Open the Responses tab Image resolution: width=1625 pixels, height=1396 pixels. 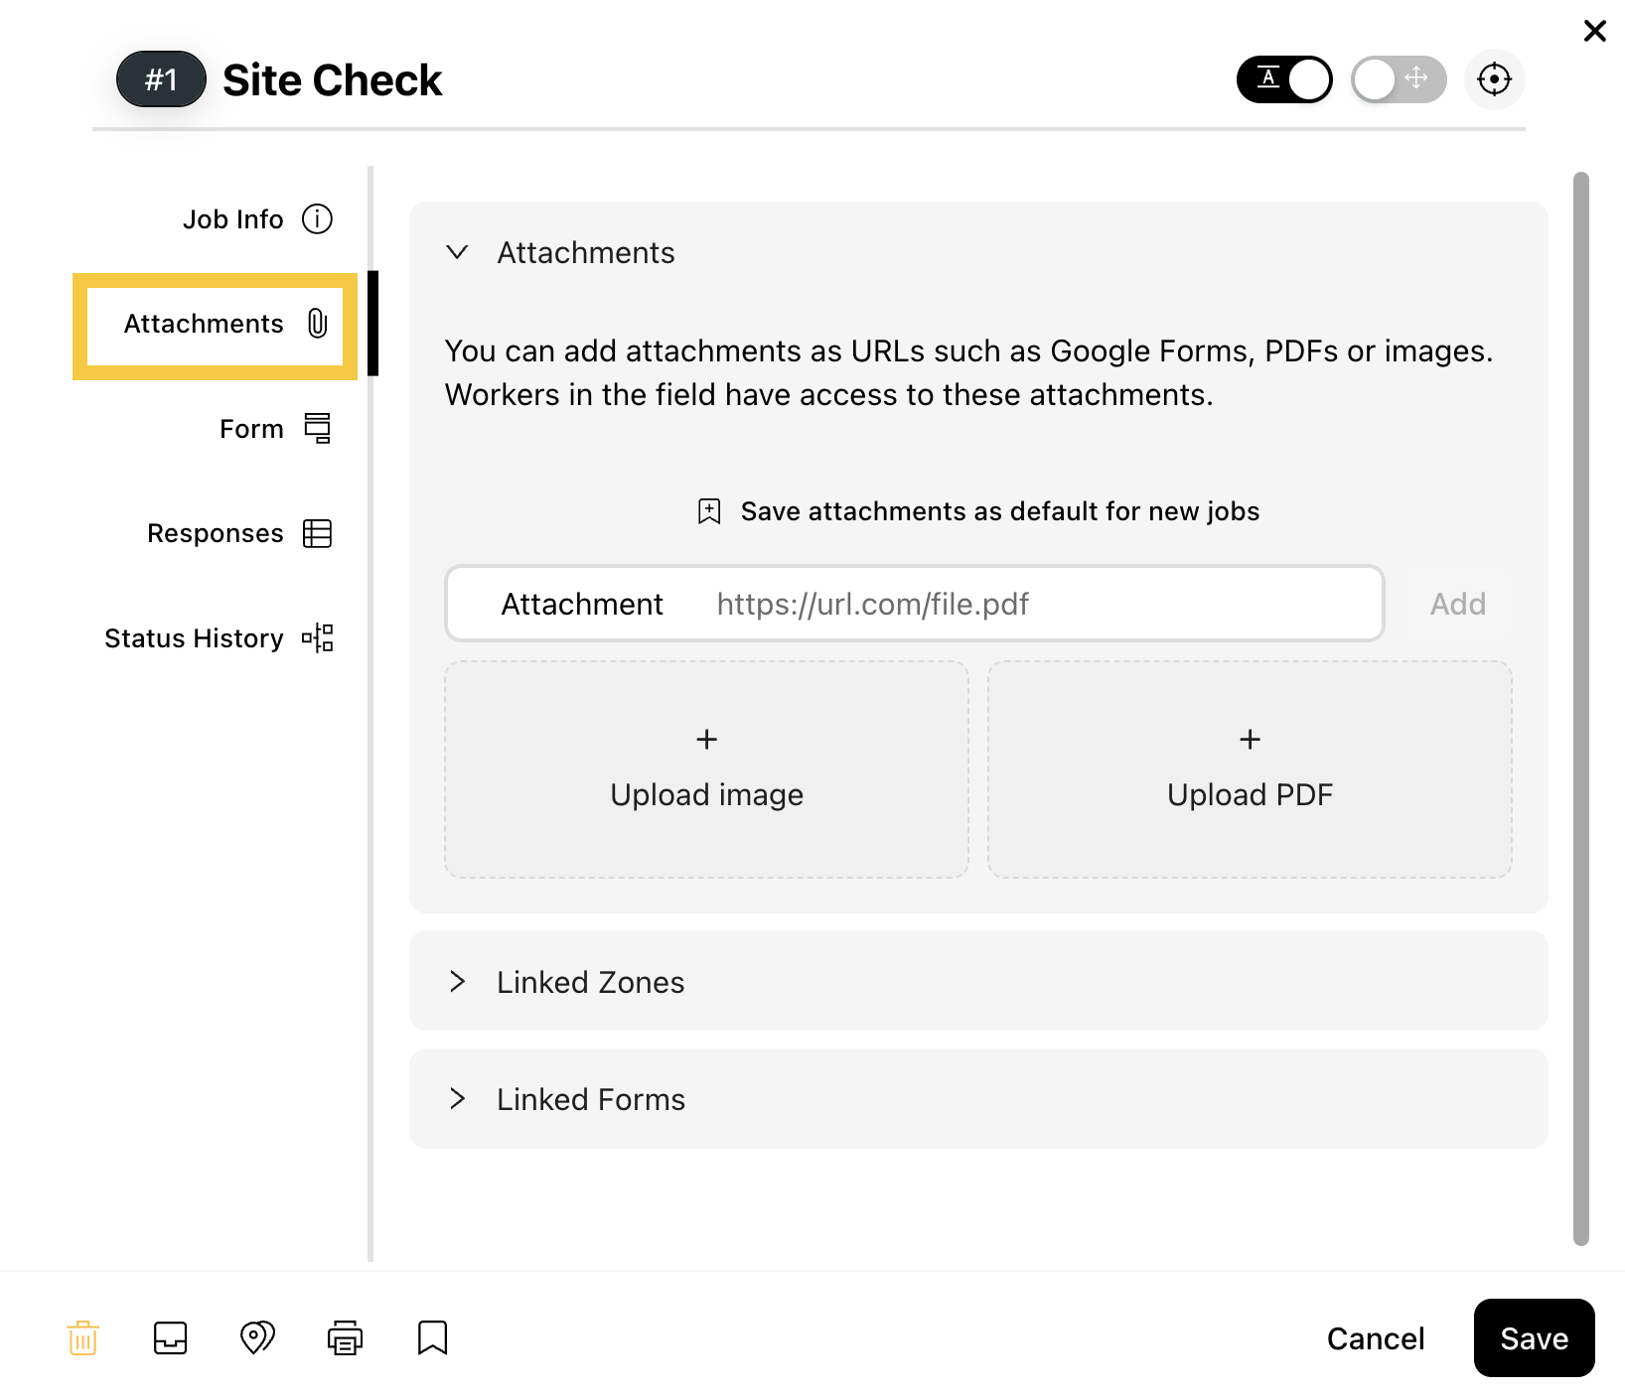pyautogui.click(x=239, y=533)
